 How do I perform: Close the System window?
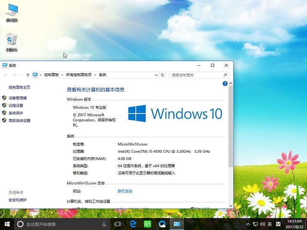pyautogui.click(x=226, y=65)
